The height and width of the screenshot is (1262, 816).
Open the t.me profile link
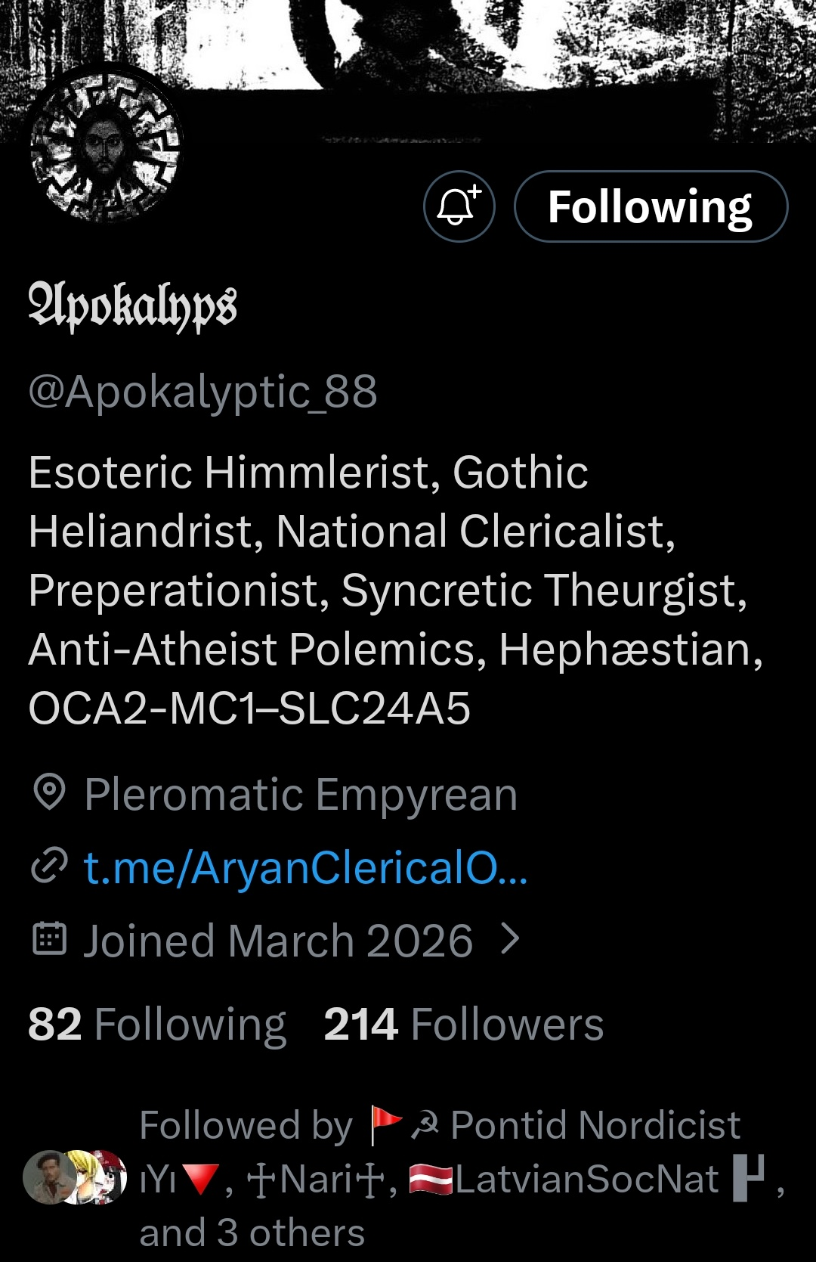(305, 867)
